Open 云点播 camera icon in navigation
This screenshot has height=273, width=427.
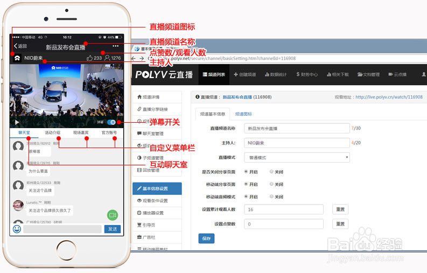coord(397,74)
